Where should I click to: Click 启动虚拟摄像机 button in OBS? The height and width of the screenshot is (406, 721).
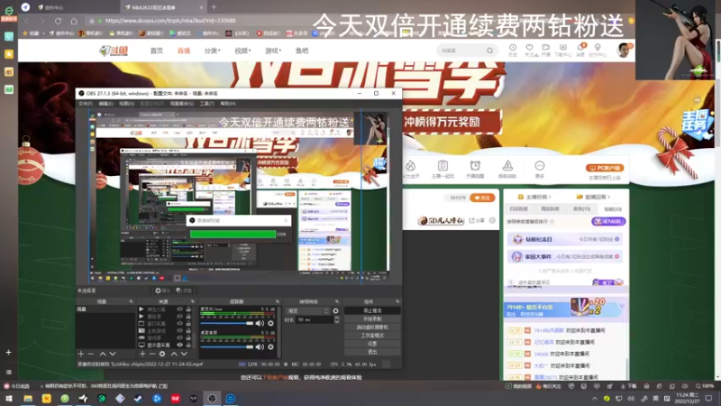tap(372, 328)
